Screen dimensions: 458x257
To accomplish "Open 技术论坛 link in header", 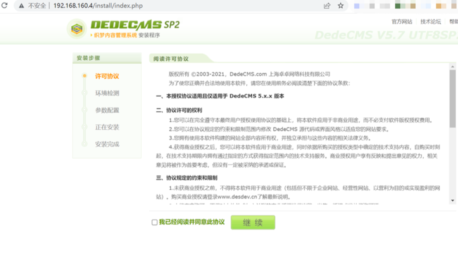I will click(430, 22).
